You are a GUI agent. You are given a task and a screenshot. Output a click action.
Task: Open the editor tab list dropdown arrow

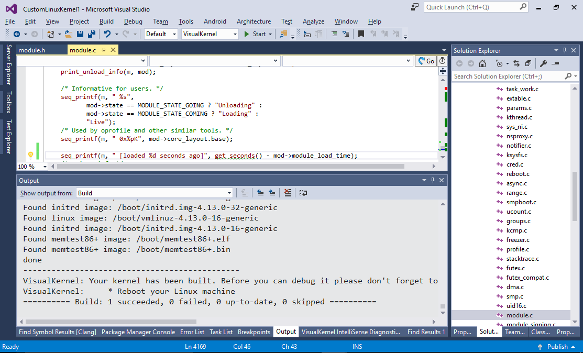coord(444,50)
